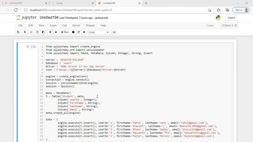Move selected cell down arrow

(x=56, y=32)
